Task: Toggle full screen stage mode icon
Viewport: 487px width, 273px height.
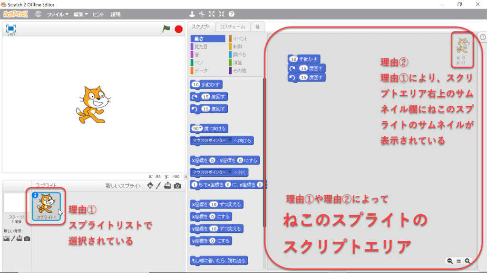Action: tap(11, 28)
